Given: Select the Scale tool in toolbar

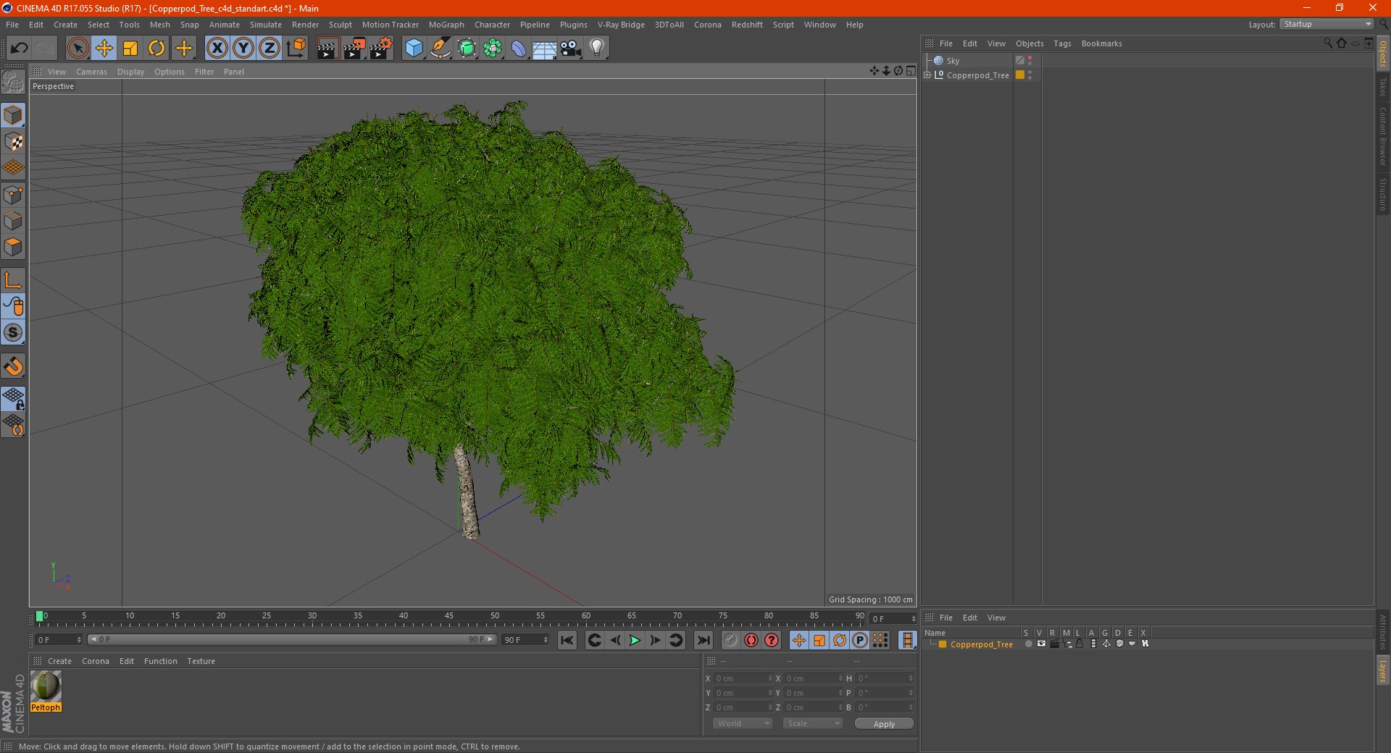Looking at the screenshot, I should (x=130, y=49).
